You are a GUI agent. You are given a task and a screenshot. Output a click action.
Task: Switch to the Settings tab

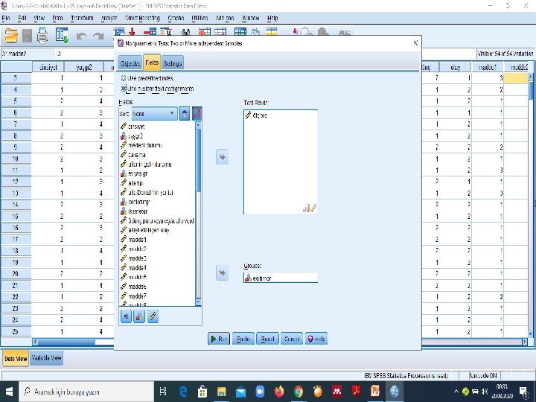[173, 63]
